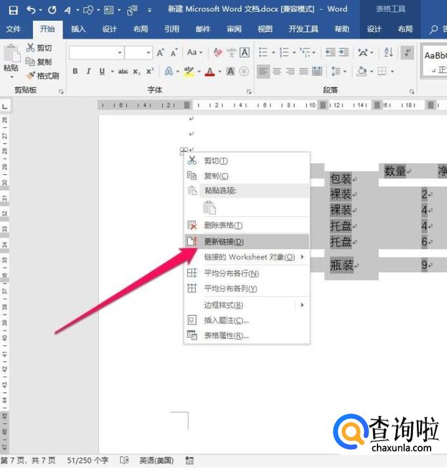Image resolution: width=447 pixels, height=468 pixels.
Task: Click the table move handle
Action: (x=183, y=151)
